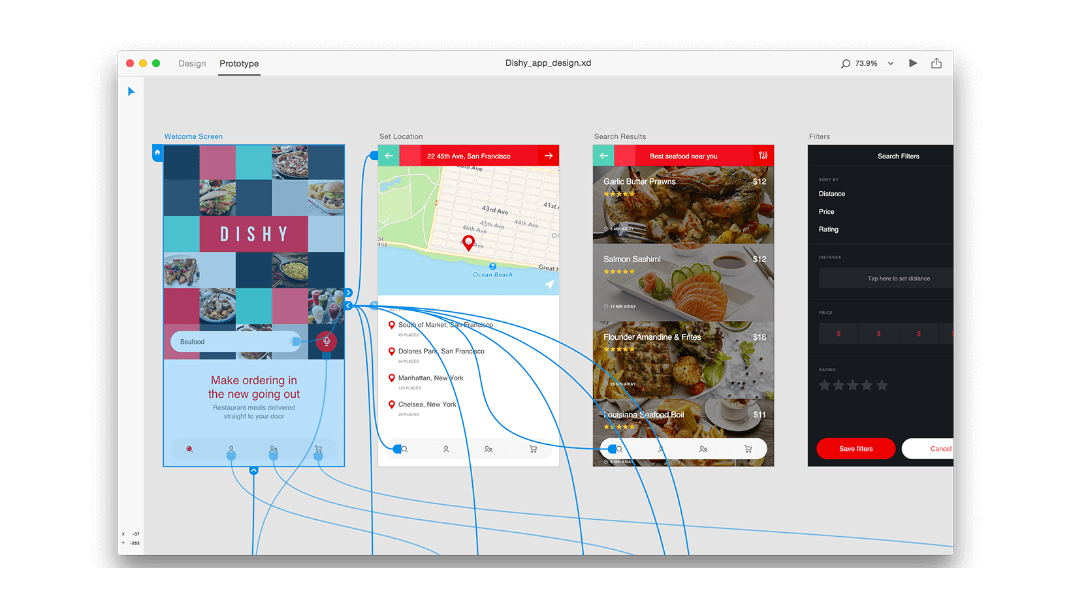1071x602 pixels.
Task: Click the forward arrow on Set Location header
Action: click(549, 156)
